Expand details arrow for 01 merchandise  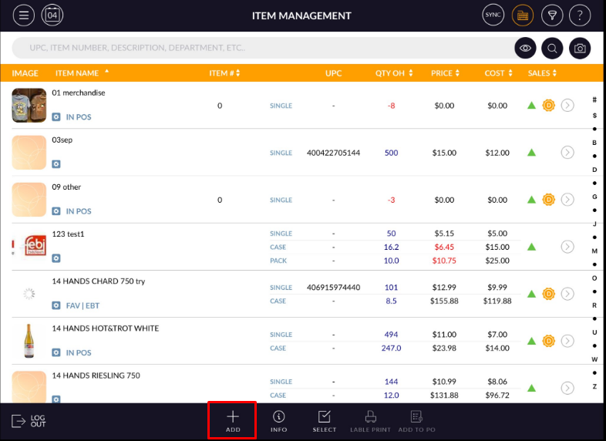(x=567, y=106)
